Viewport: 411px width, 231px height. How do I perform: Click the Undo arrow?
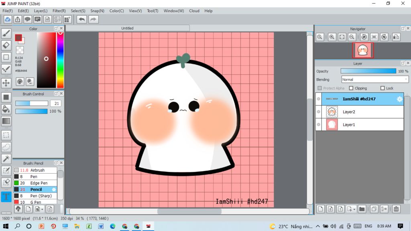82,19
